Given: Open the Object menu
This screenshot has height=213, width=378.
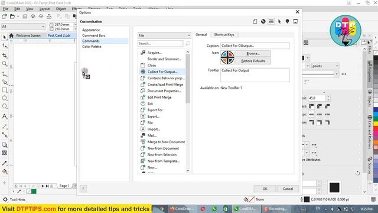Looking at the screenshot, I should [x=61, y=9].
